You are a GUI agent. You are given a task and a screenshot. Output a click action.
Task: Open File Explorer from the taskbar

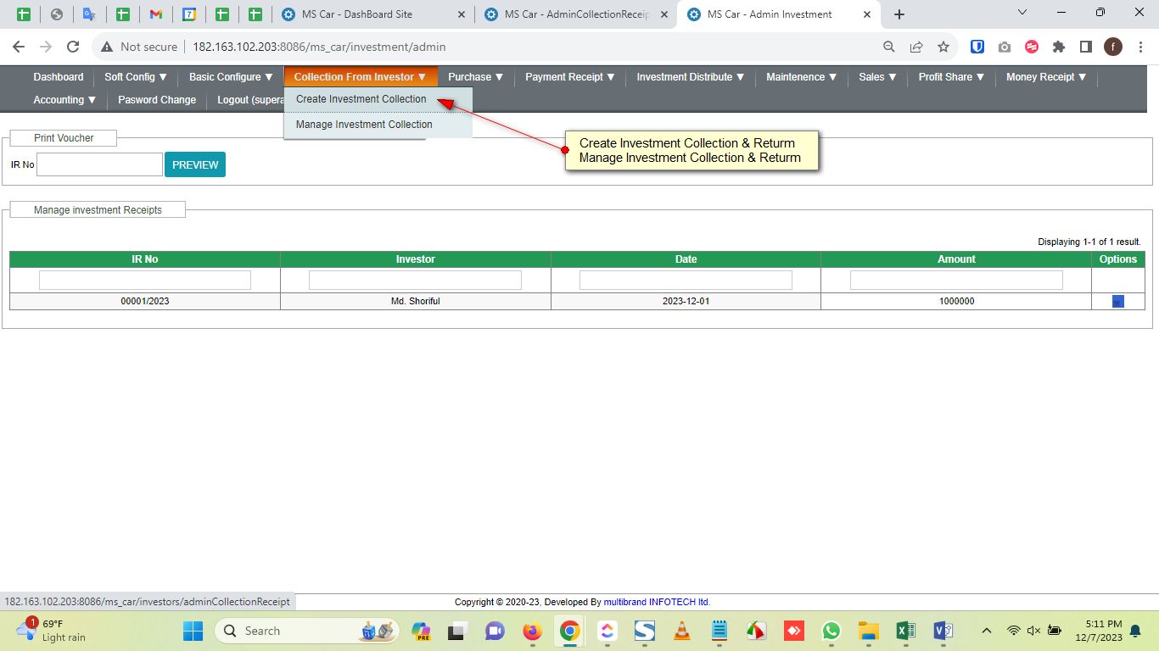click(868, 631)
